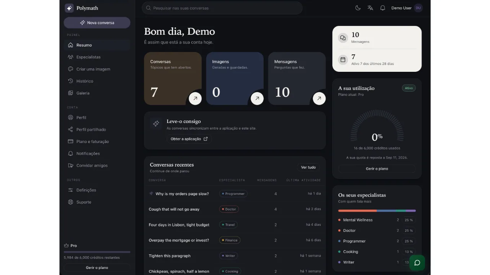The image size is (490, 275).
Task: Open the floating chat bubble button
Action: point(417,263)
